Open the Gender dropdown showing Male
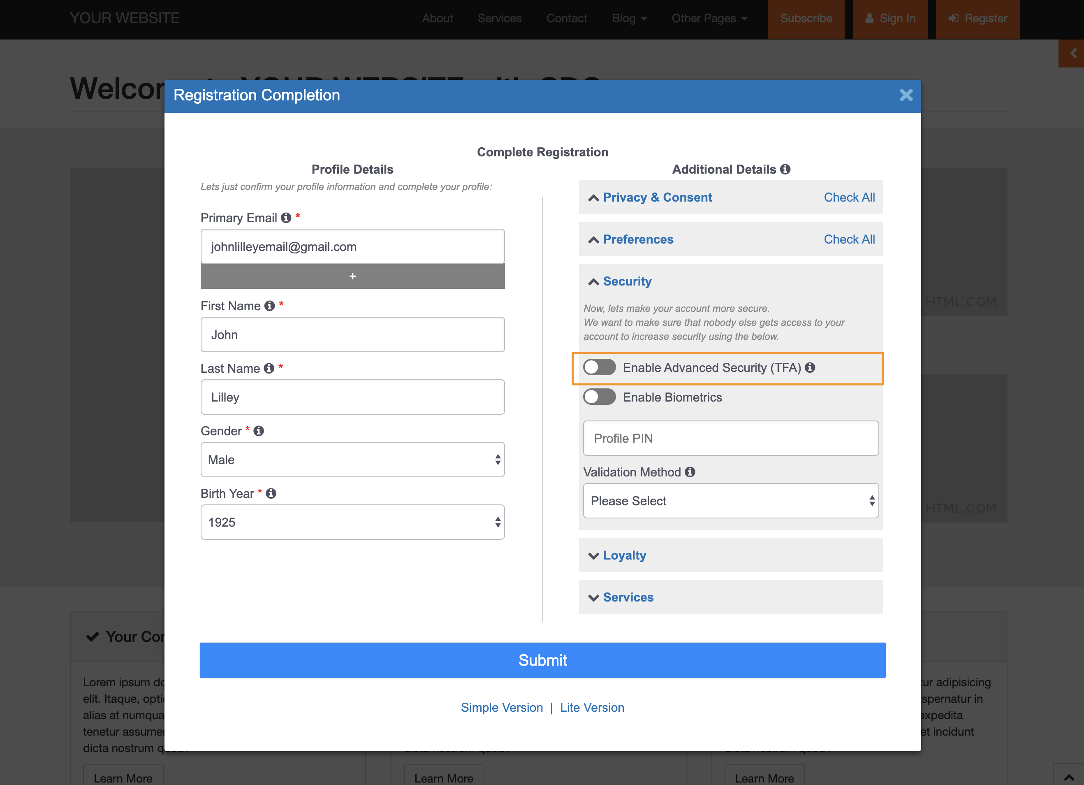Image resolution: width=1084 pixels, height=785 pixels. point(352,460)
